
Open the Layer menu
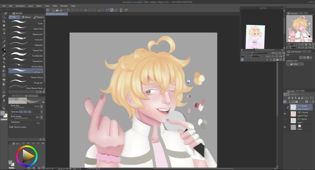(x=31, y=6)
